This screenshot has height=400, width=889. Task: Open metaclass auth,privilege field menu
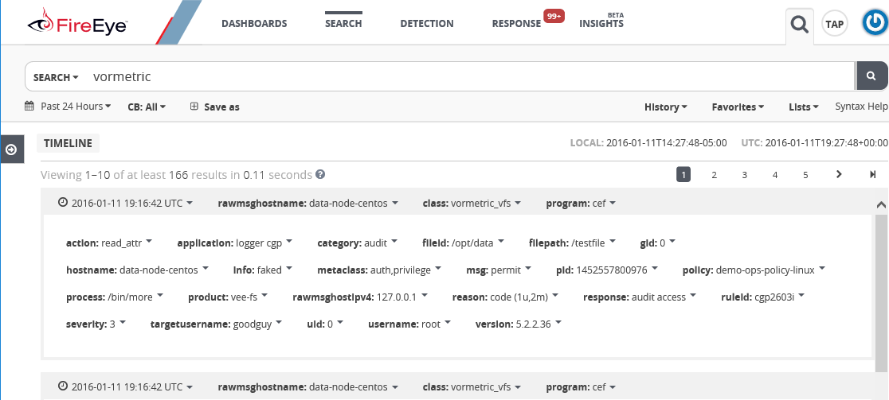(380, 270)
